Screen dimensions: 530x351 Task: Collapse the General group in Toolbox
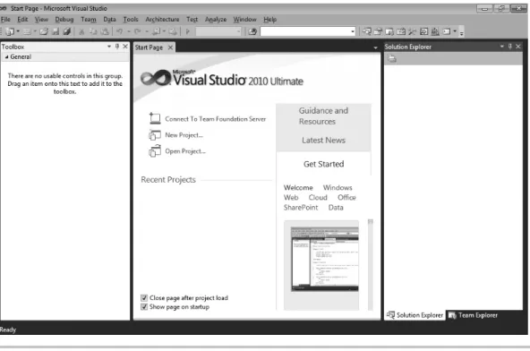(x=6, y=56)
